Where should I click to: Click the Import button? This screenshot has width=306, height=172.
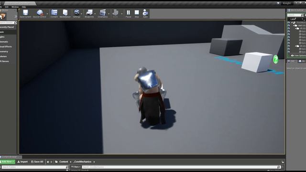pyautogui.click(x=22, y=162)
